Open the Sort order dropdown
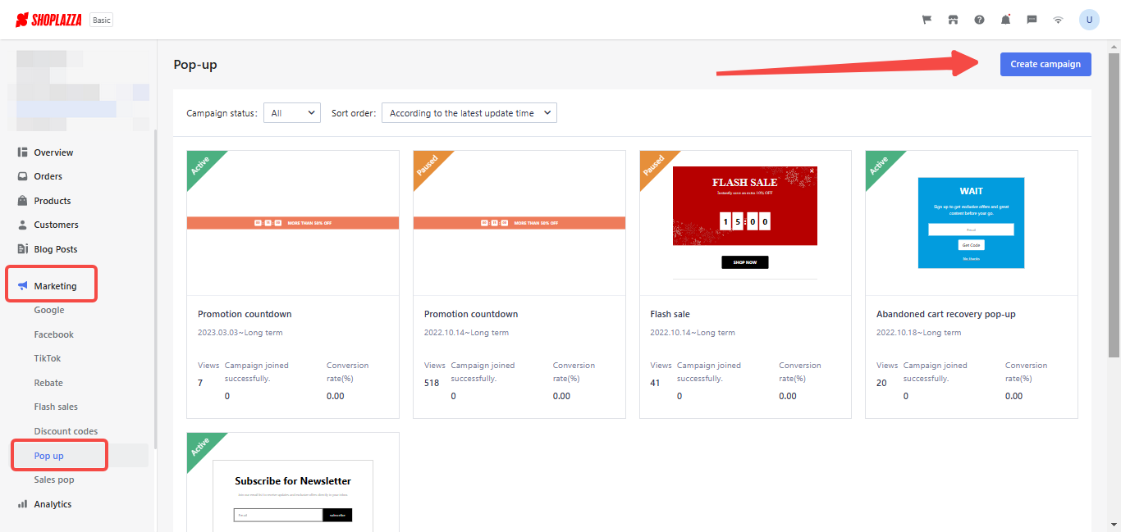The width and height of the screenshot is (1121, 532). (469, 113)
